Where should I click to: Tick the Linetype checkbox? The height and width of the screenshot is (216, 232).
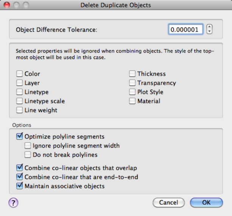tap(20, 92)
